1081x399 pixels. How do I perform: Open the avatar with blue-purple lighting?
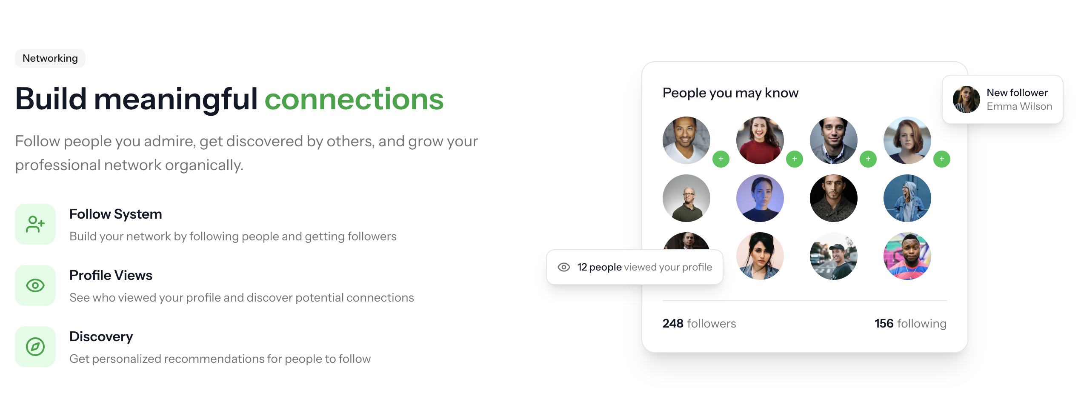tap(760, 198)
